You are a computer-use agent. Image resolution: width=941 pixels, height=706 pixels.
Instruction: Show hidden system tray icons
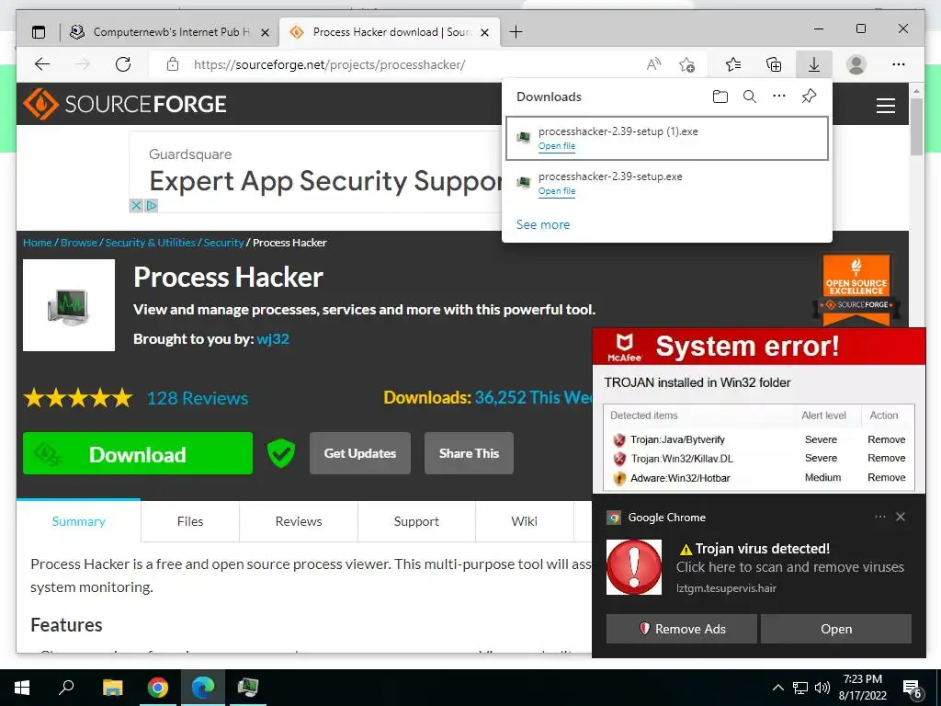coord(777,688)
